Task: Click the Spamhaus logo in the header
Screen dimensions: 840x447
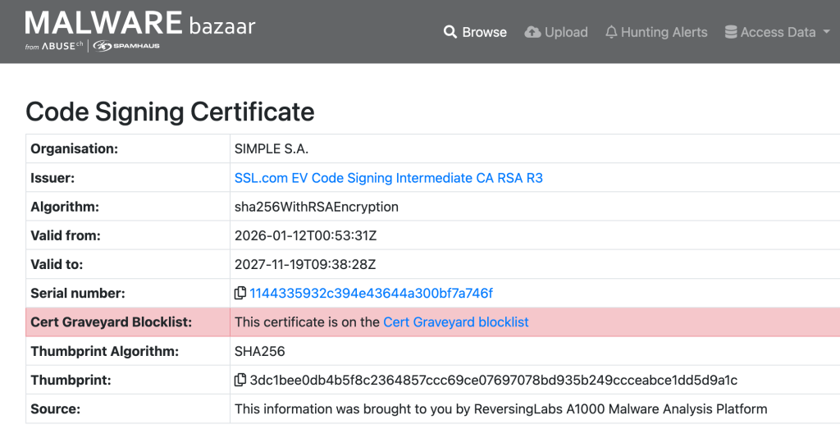Action: (x=126, y=47)
